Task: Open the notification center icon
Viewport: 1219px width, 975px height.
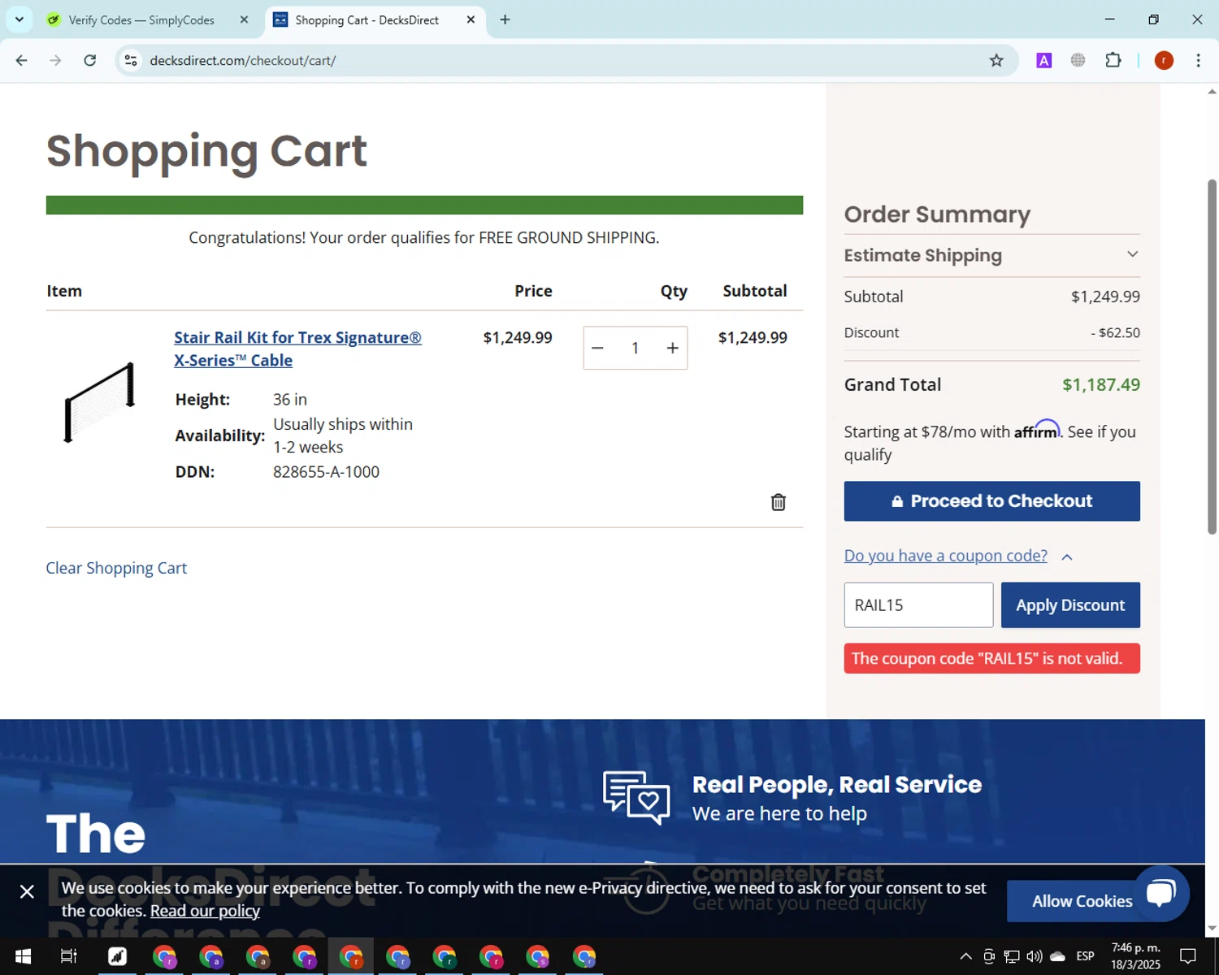Action: pyautogui.click(x=1188, y=956)
